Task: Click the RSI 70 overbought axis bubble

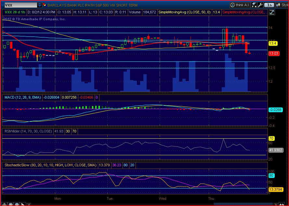Action: point(272,138)
